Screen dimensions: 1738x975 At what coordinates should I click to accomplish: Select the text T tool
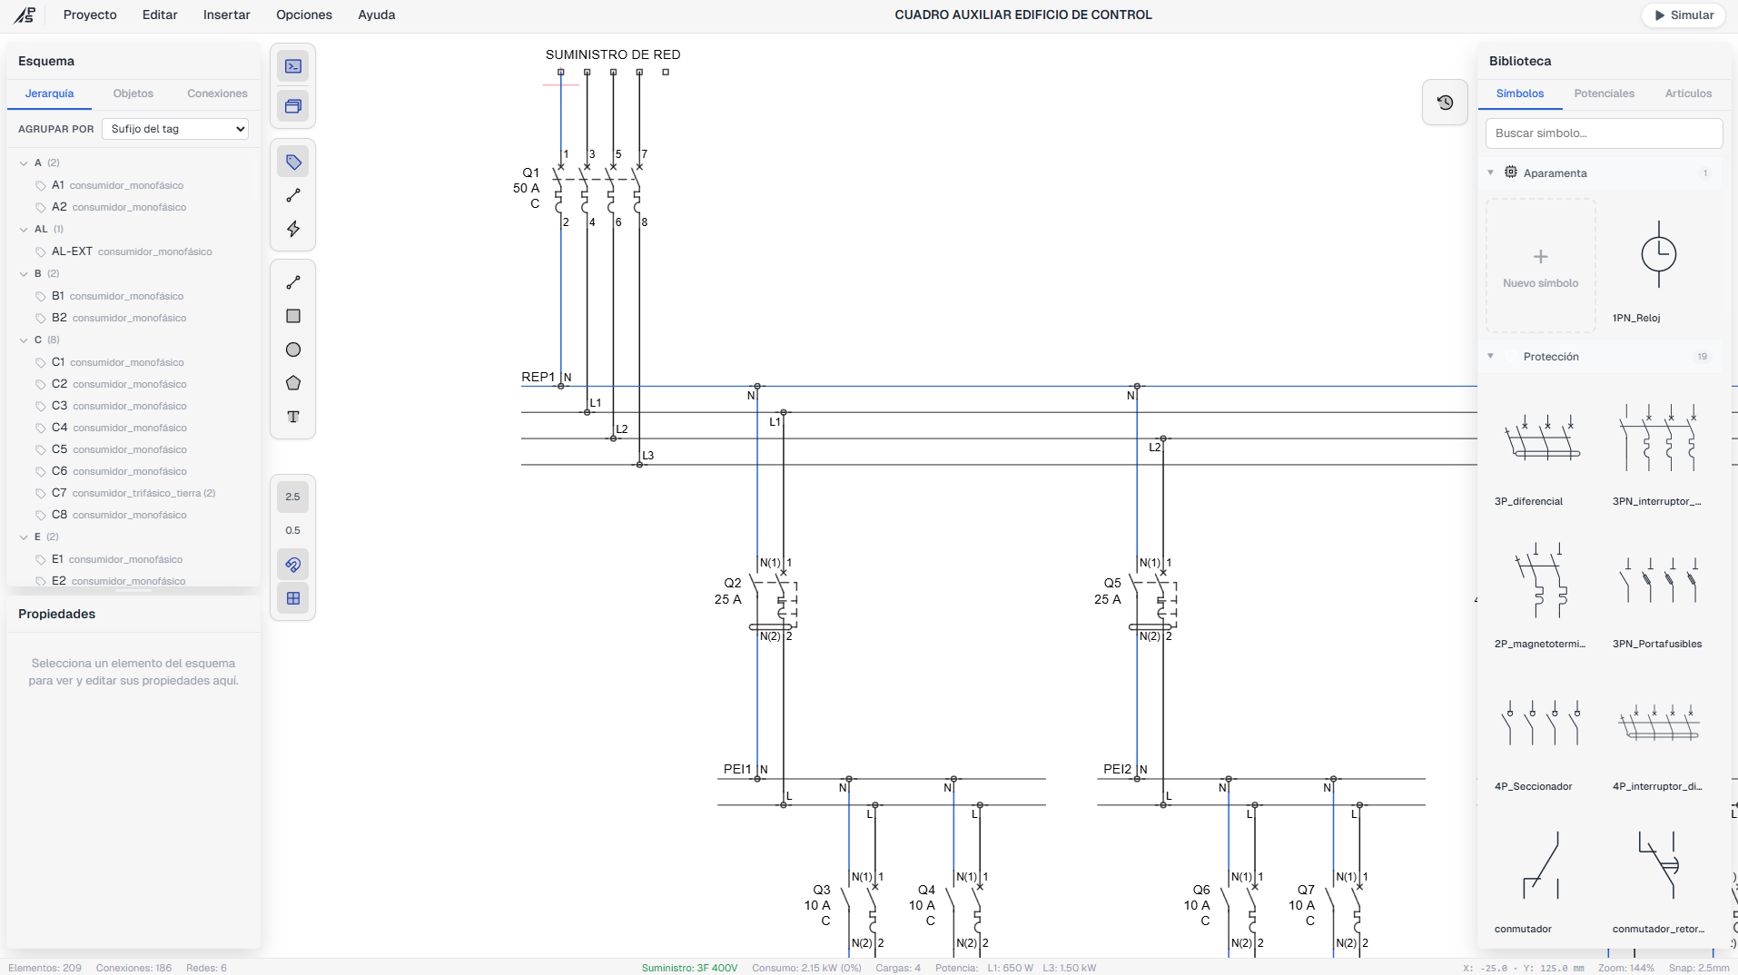tap(293, 417)
